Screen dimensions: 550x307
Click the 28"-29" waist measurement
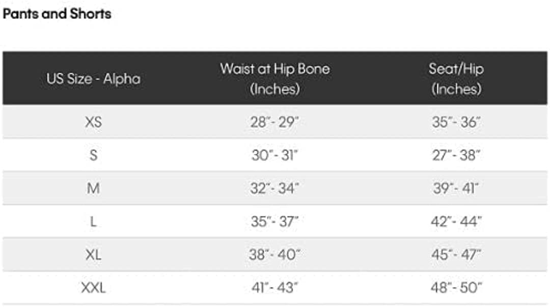coord(275,122)
